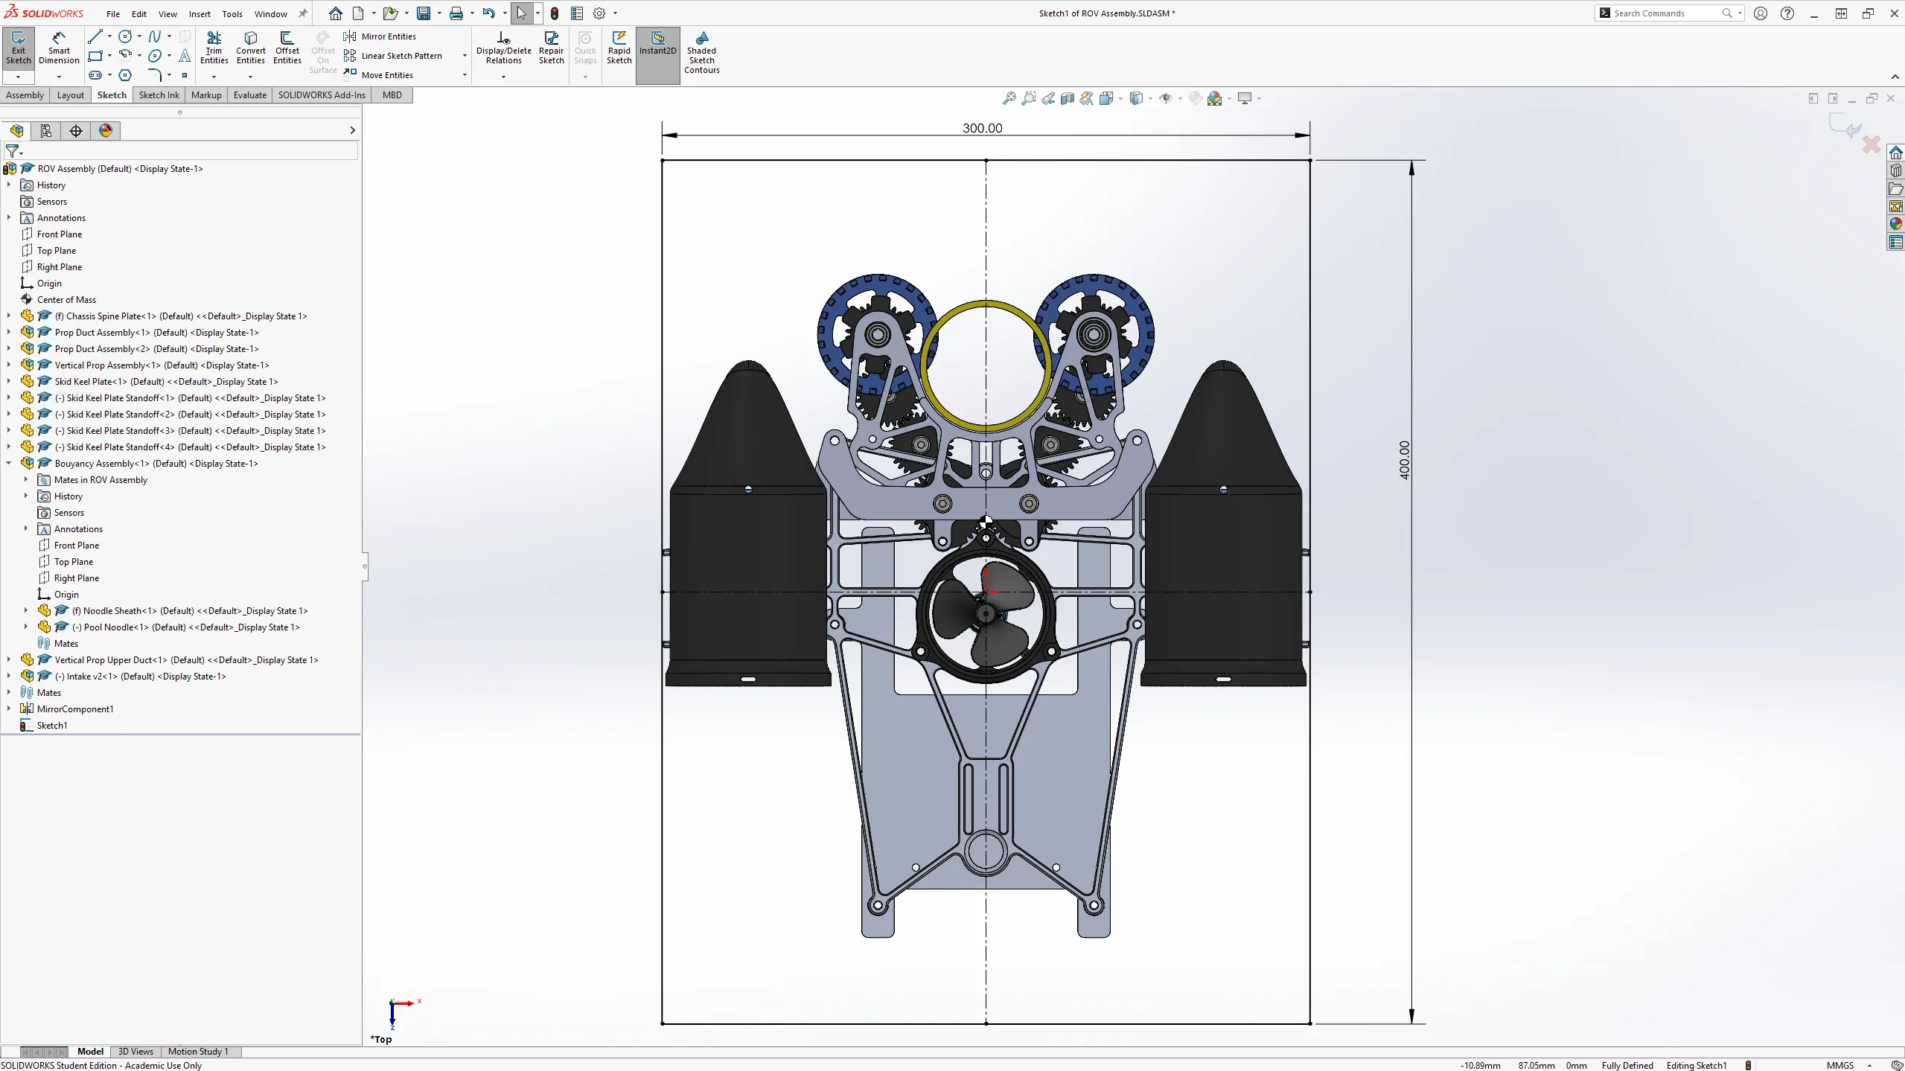The width and height of the screenshot is (1905, 1071).
Task: Select the Spline sketch tool
Action: (154, 36)
